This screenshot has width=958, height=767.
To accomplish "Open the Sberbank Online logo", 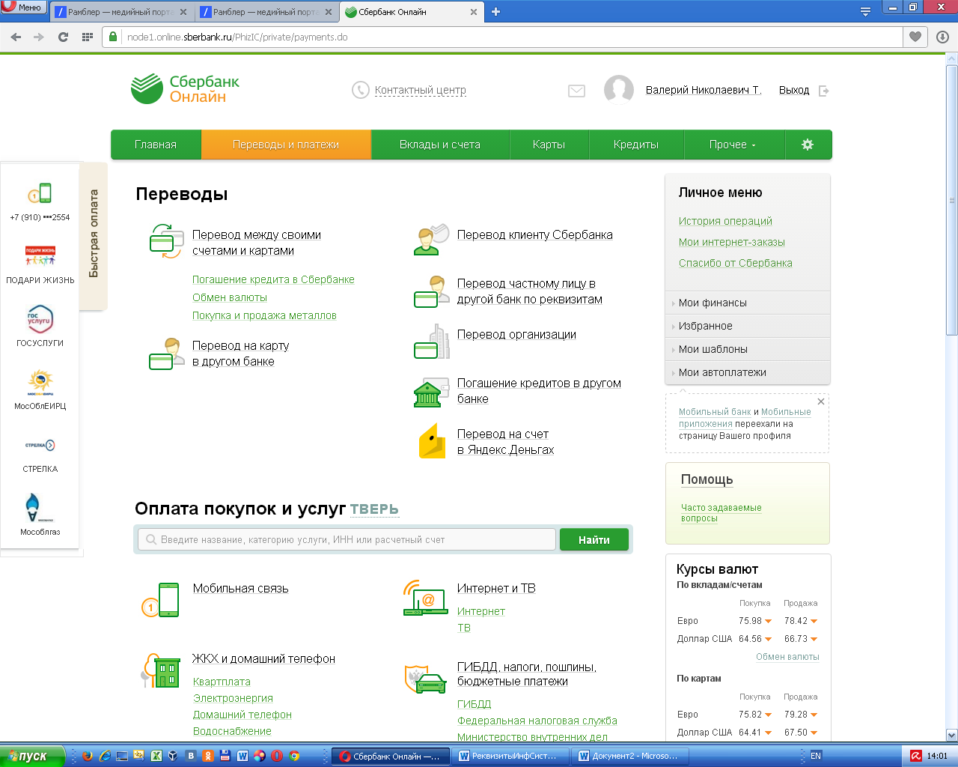I will [x=185, y=89].
